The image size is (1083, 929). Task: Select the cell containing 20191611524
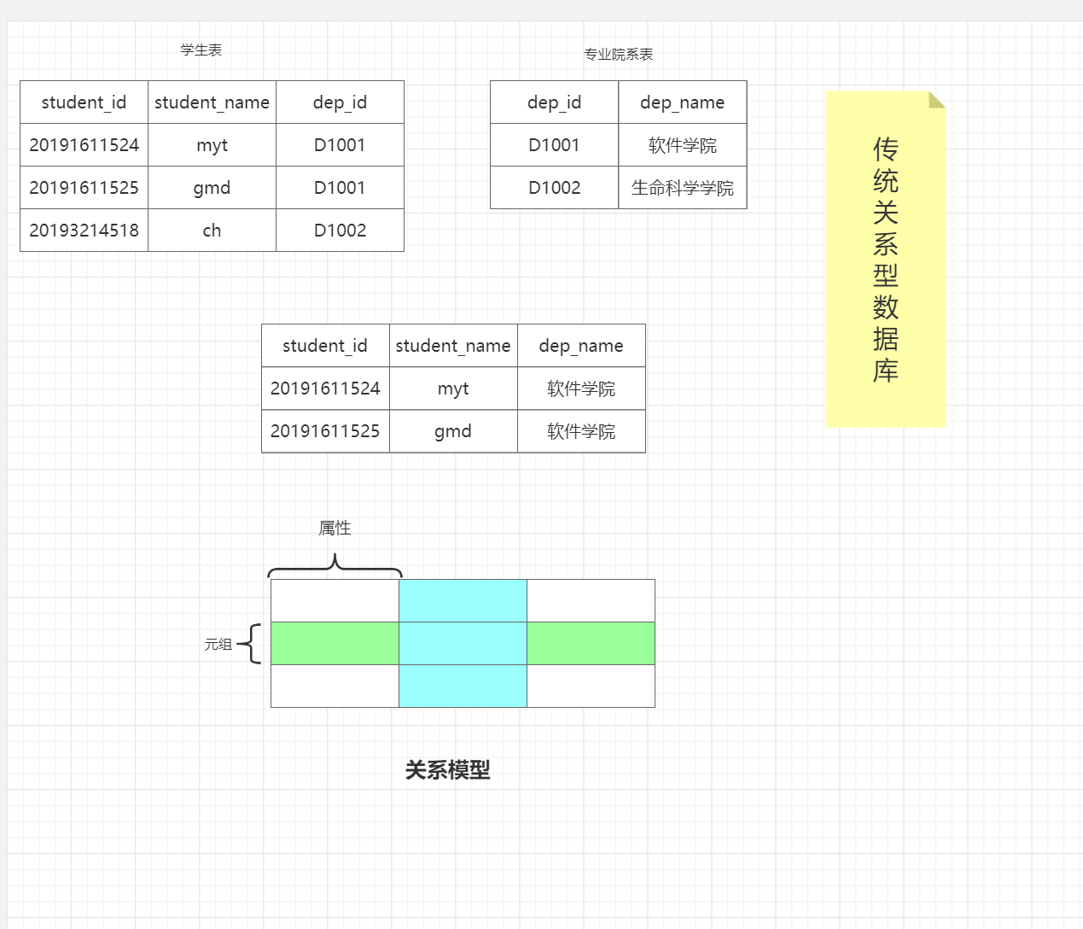click(84, 144)
